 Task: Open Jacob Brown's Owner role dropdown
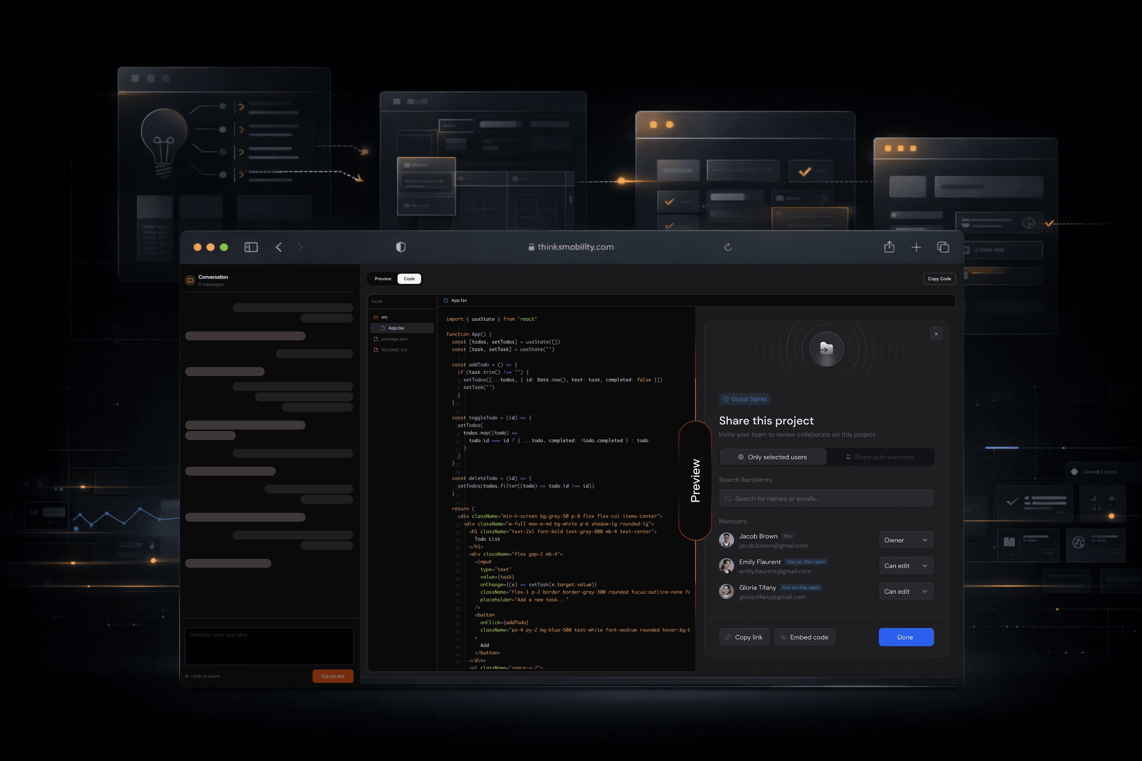point(906,540)
